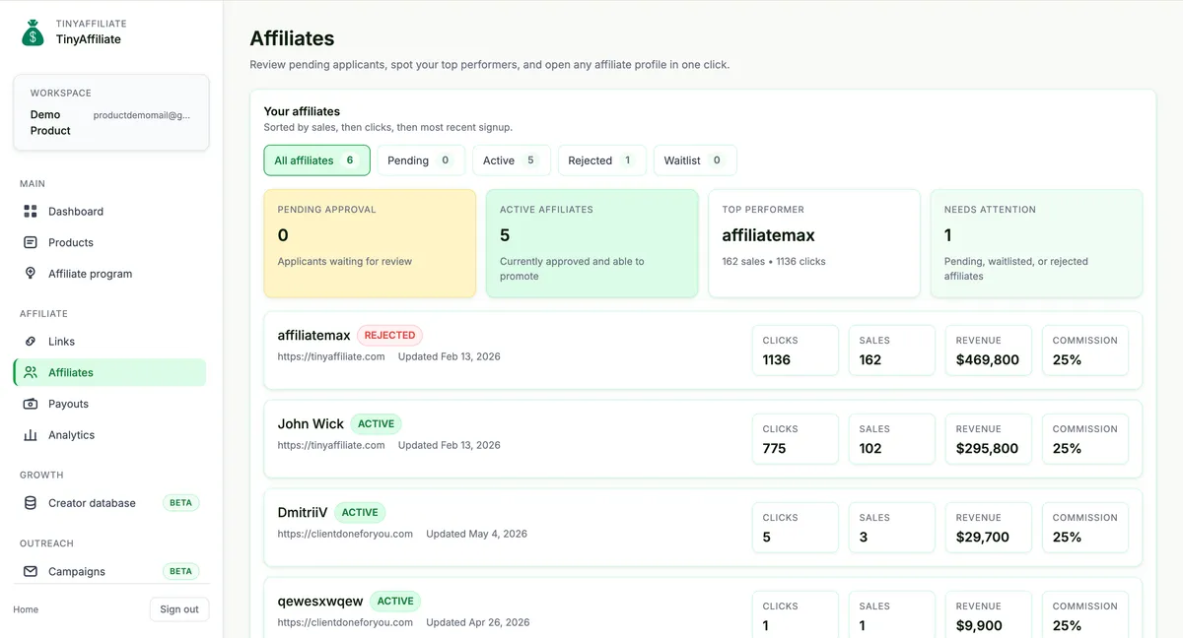Open the affiliatemax affiliate profile

[703, 351]
